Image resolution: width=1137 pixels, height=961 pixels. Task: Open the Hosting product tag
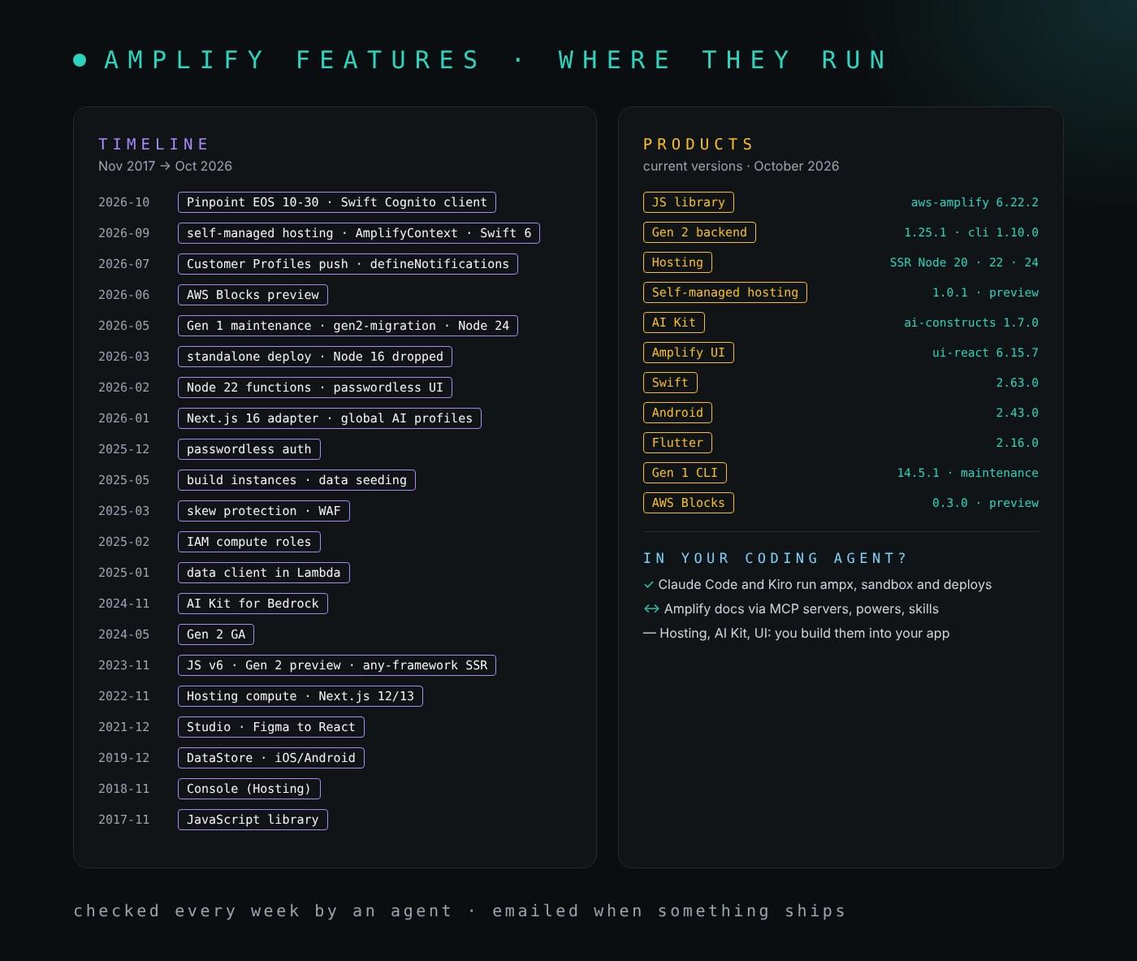click(x=677, y=262)
